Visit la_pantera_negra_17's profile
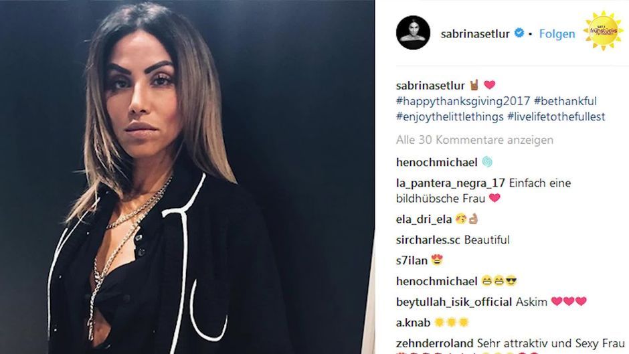 [x=450, y=183]
